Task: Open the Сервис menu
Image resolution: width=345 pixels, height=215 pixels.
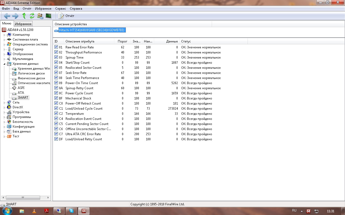Action: [x=60, y=9]
